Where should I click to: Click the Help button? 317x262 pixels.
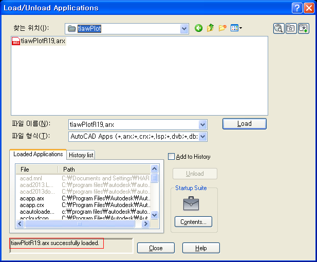point(201,248)
